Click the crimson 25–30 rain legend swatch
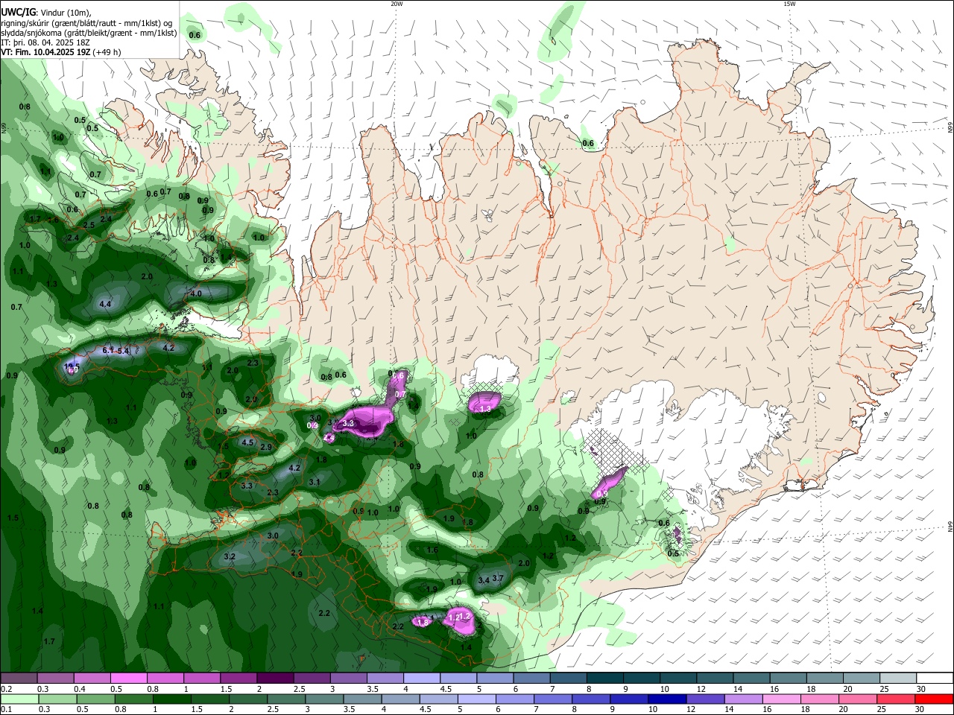This screenshot has height=715, width=954. coord(896,699)
